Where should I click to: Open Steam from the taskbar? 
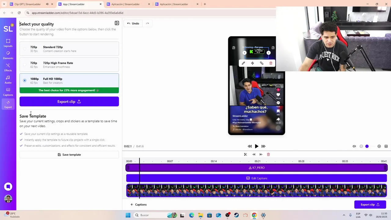tap(236, 215)
